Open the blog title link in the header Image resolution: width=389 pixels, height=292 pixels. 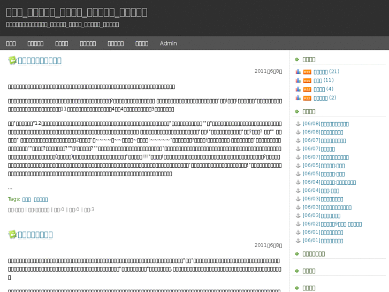coord(77,12)
